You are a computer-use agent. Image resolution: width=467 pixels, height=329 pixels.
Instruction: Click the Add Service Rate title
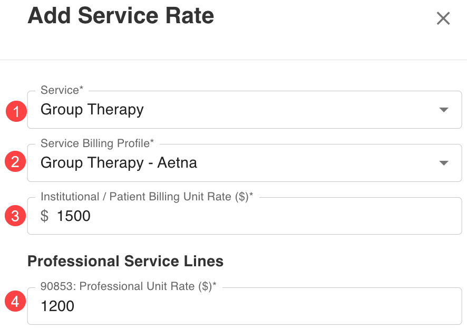(x=121, y=16)
